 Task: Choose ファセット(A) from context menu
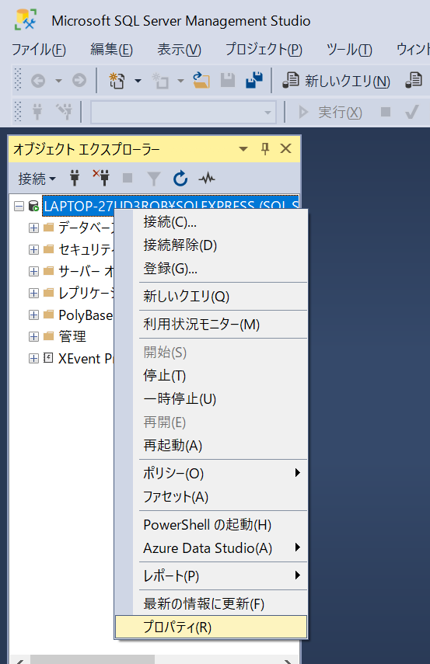pyautogui.click(x=212, y=497)
